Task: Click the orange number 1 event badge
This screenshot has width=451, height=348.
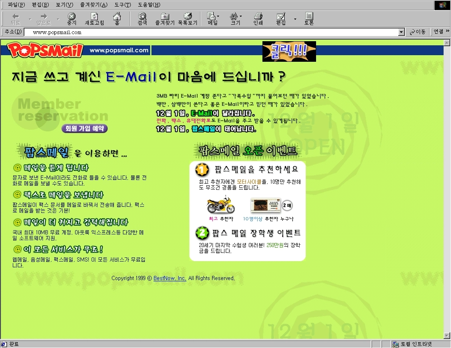Action: (x=202, y=169)
